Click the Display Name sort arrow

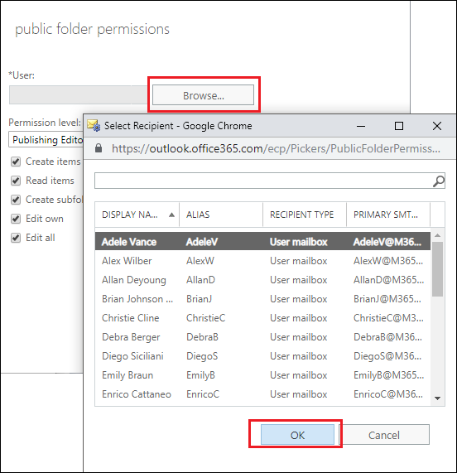tap(171, 215)
